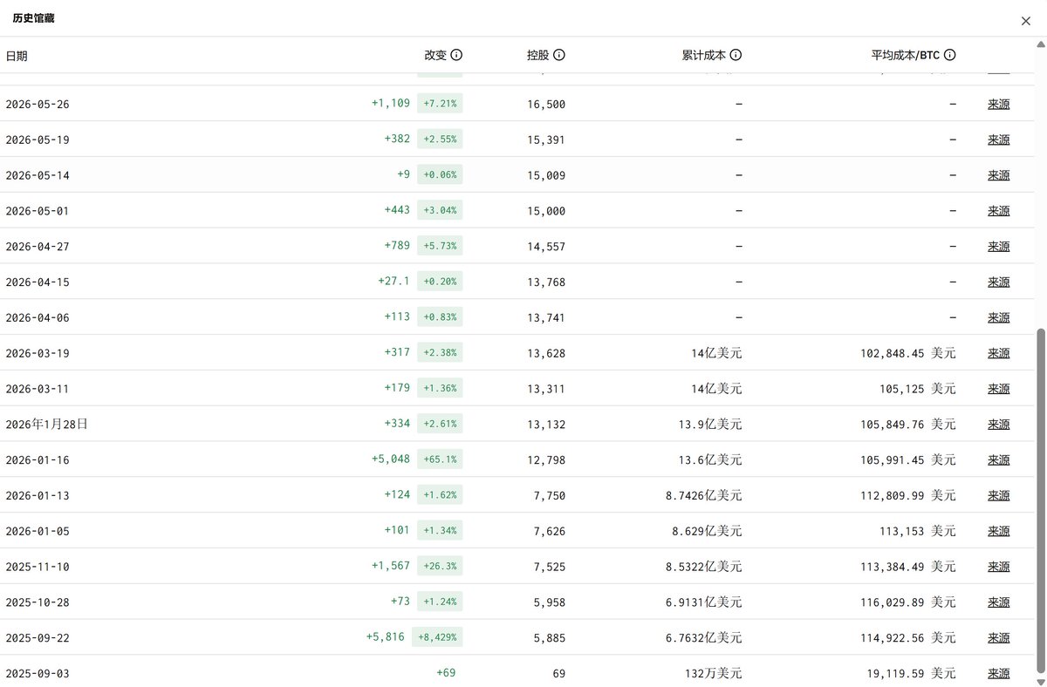1047x687 pixels.
Task: Click the 平均成本/BTC column header label
Action: [x=906, y=55]
